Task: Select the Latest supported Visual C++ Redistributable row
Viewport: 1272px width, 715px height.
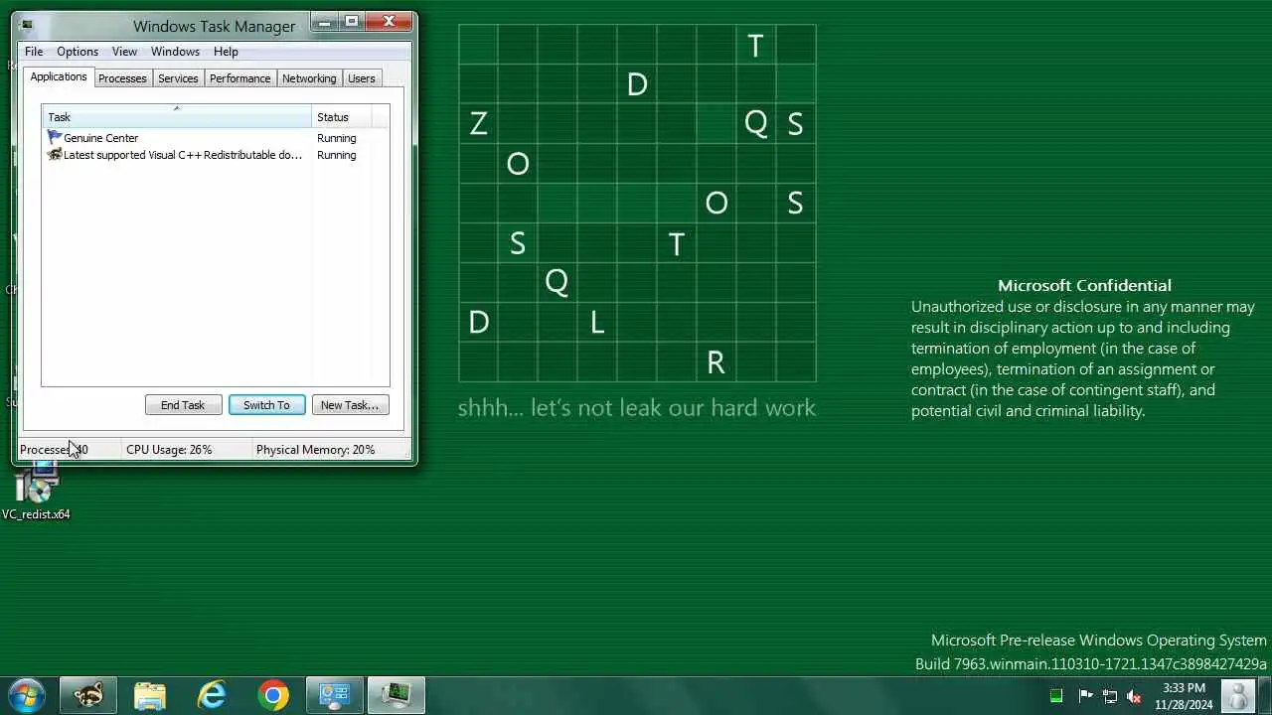Action: click(216, 155)
